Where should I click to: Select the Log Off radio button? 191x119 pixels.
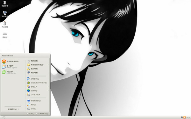(x=27, y=114)
